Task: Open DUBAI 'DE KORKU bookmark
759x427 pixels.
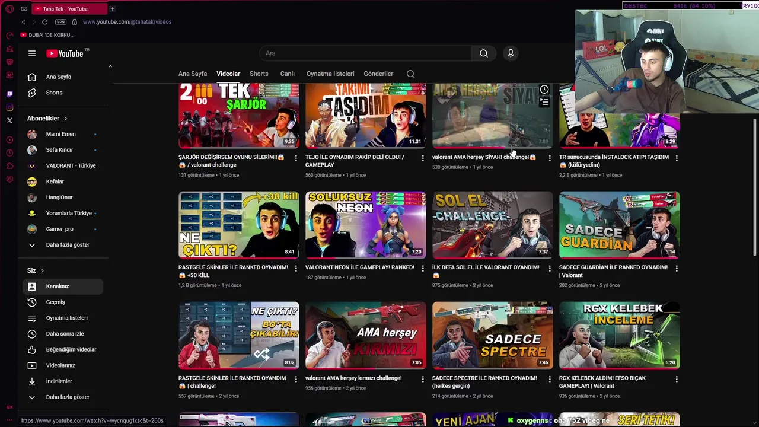Action: tap(47, 35)
